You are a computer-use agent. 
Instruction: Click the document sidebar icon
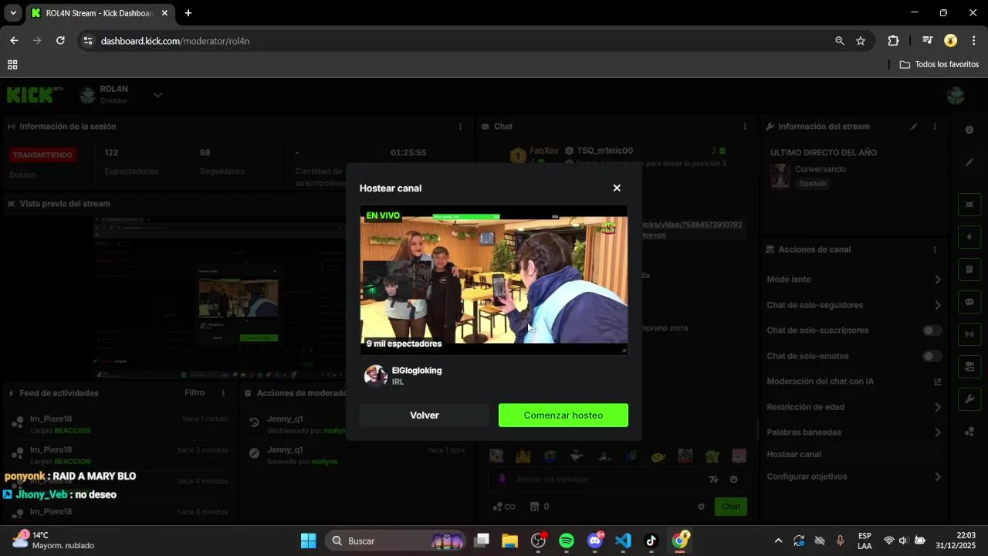[969, 270]
